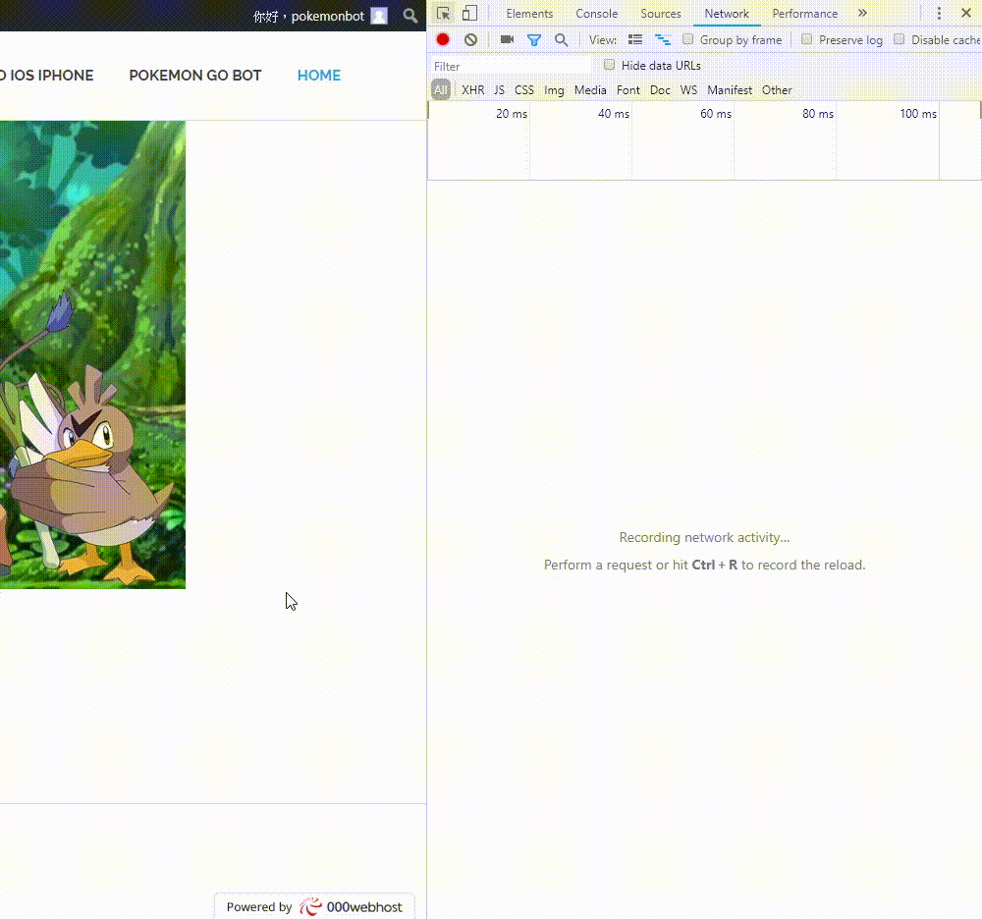Switch to large request rows view
Screen dimensions: 982x919
635,40
